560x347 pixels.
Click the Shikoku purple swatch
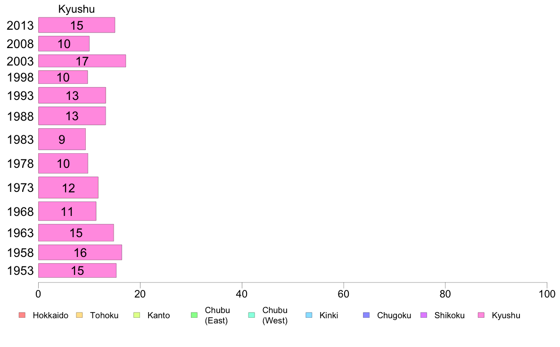pyautogui.click(x=424, y=315)
